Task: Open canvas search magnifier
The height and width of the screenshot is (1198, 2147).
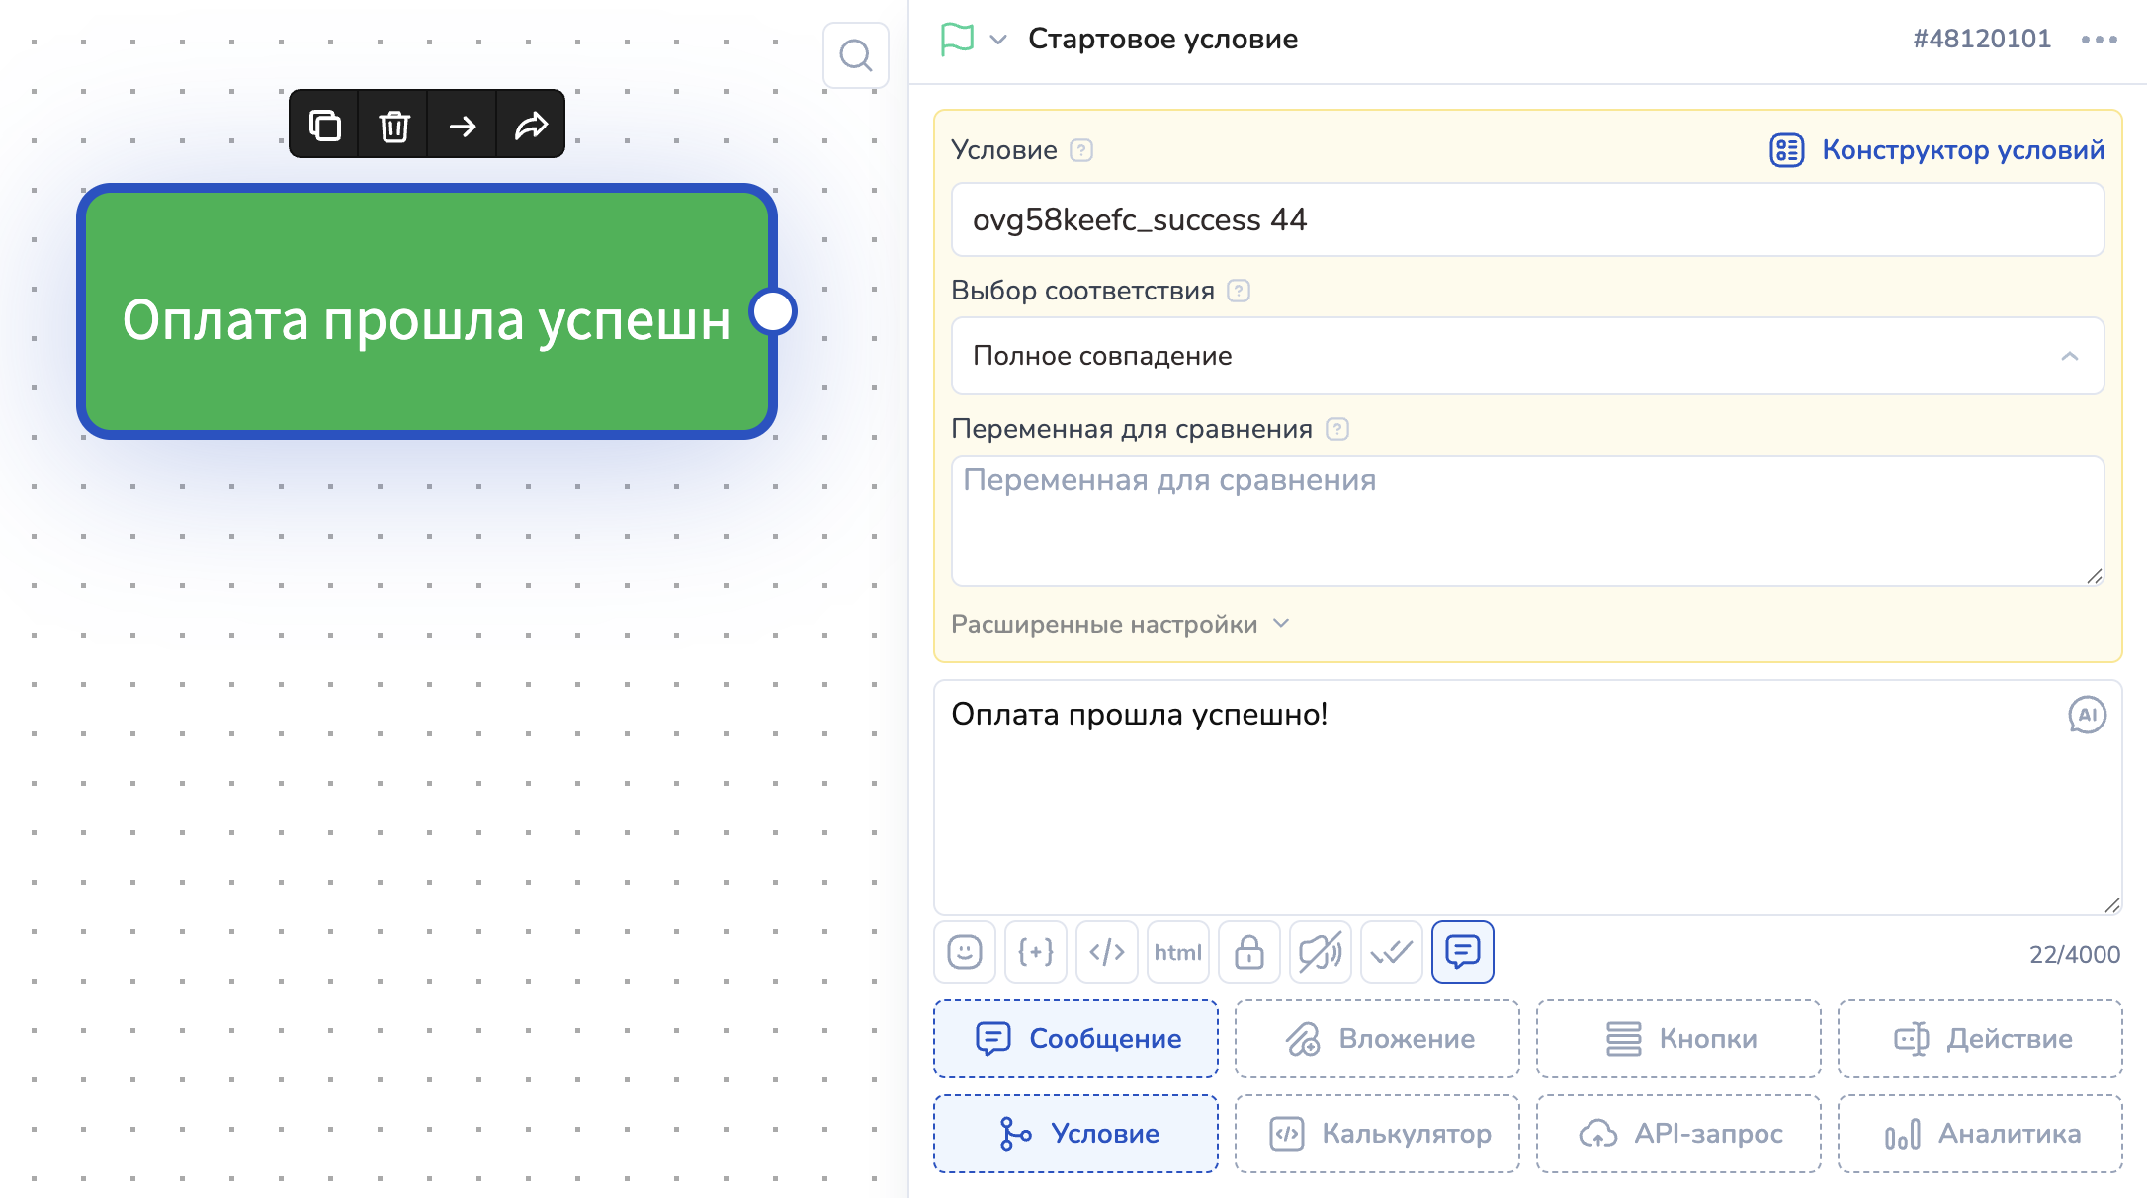Action: click(855, 55)
